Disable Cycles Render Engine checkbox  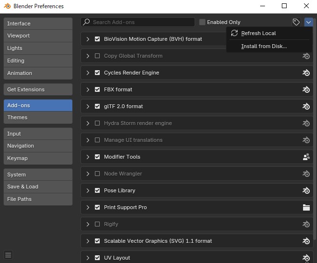coord(97,73)
